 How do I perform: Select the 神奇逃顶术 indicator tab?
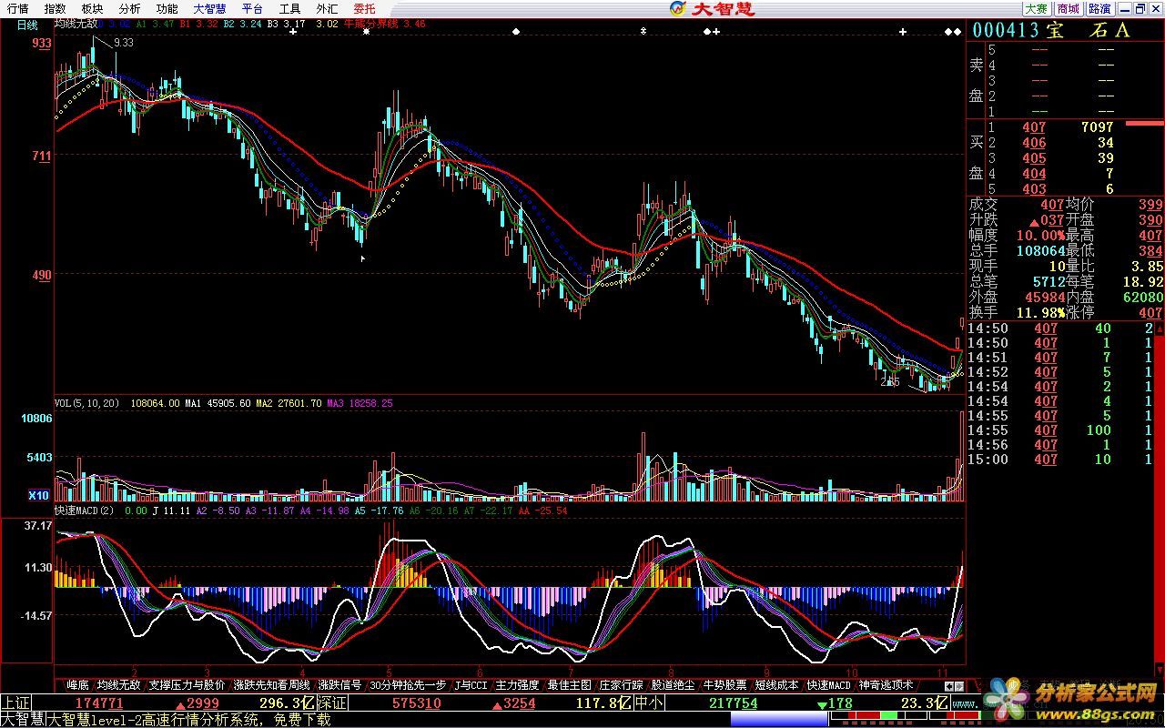point(886,684)
